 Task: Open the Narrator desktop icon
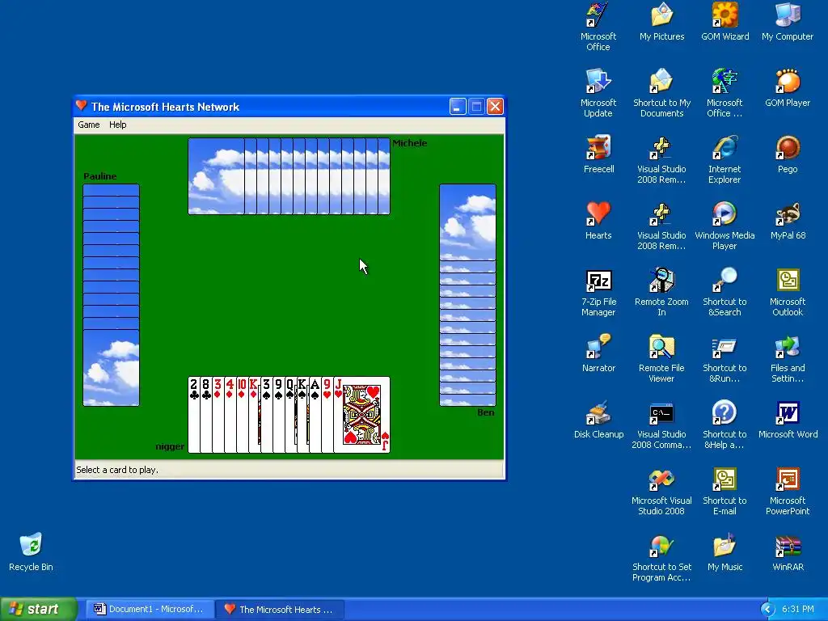click(x=598, y=353)
